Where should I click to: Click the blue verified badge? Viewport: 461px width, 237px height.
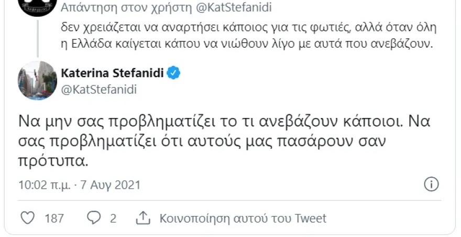pos(174,74)
